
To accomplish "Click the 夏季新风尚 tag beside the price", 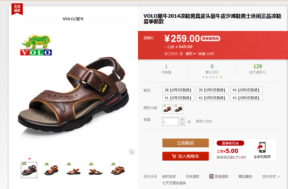I will click(x=210, y=39).
